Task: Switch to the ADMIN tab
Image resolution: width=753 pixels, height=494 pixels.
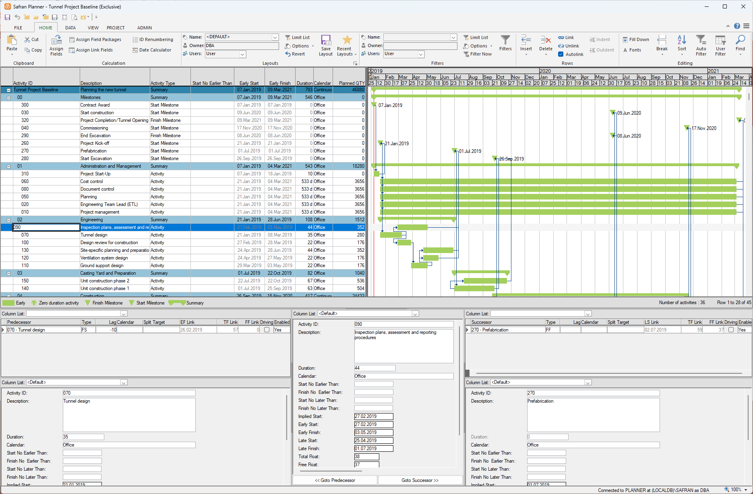Action: (x=144, y=28)
